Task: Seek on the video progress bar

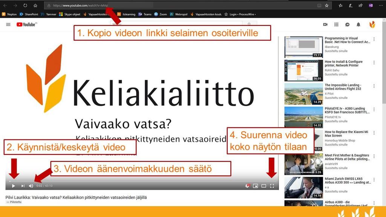Action: (142, 181)
